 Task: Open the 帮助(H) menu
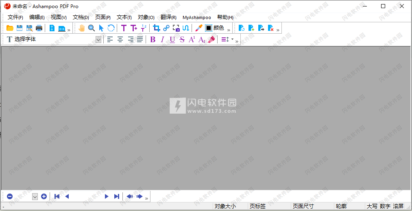225,17
